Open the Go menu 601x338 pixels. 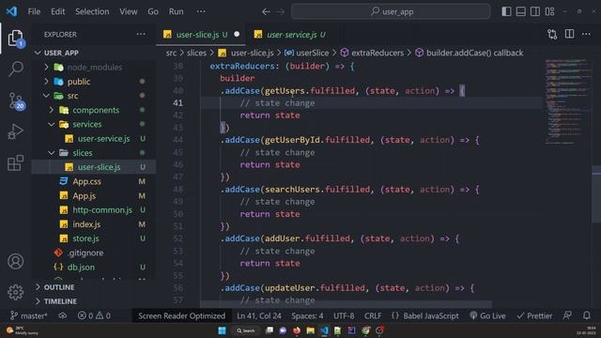[x=153, y=11]
